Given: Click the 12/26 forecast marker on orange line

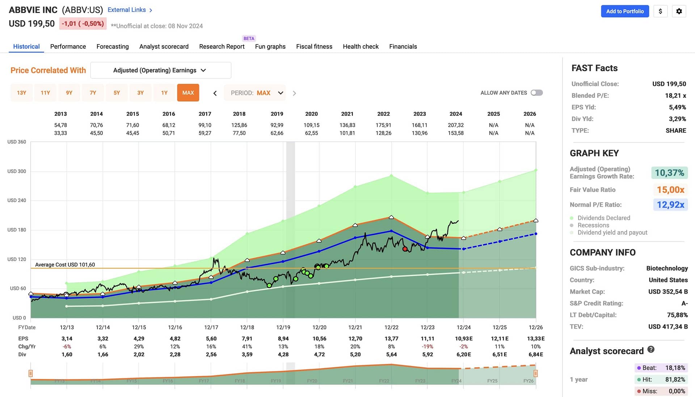Looking at the screenshot, I should tap(536, 220).
